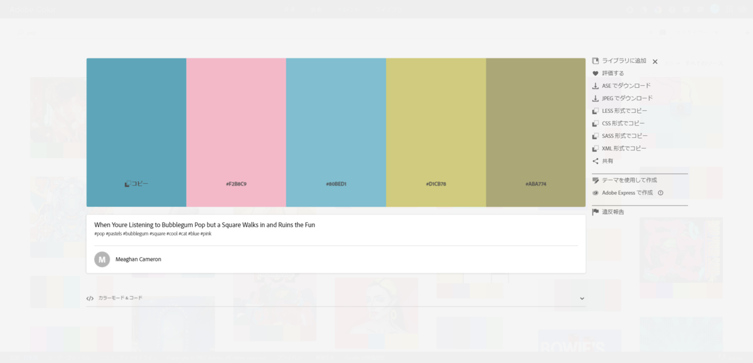Open Meaghan Cameron's profile name
The image size is (753, 363).
pos(138,259)
